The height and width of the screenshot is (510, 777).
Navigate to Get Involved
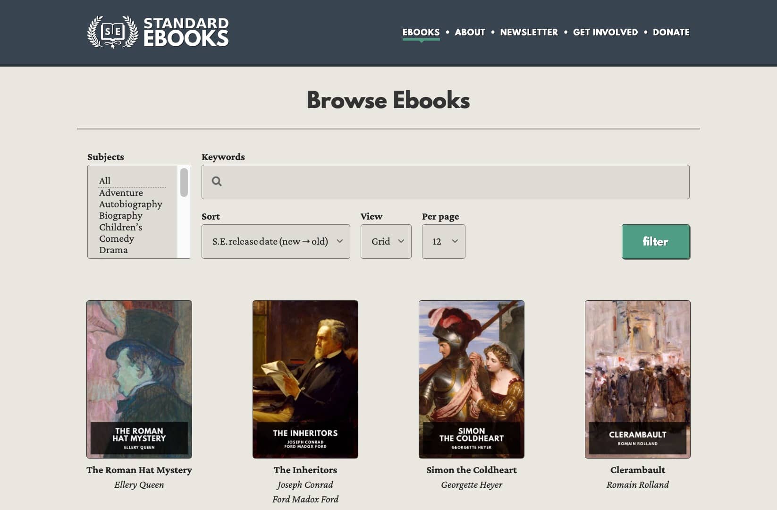pos(605,32)
